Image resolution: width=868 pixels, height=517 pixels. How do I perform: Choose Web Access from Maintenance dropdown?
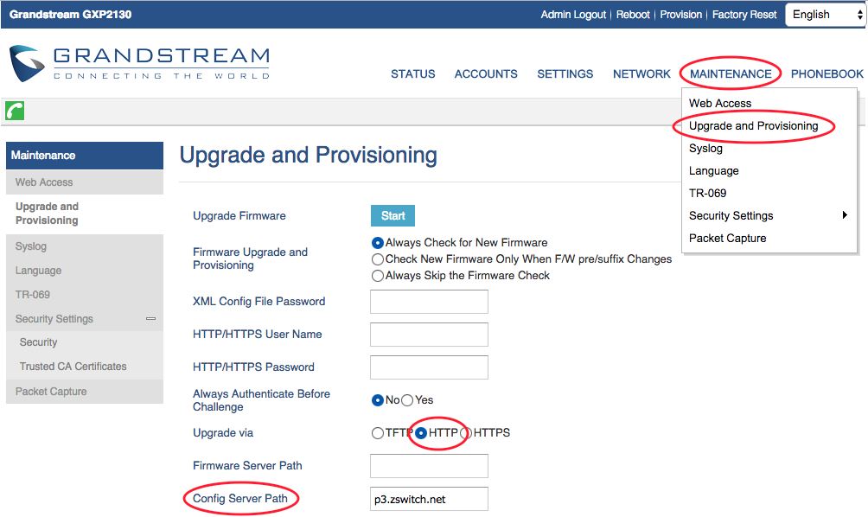[x=720, y=104]
